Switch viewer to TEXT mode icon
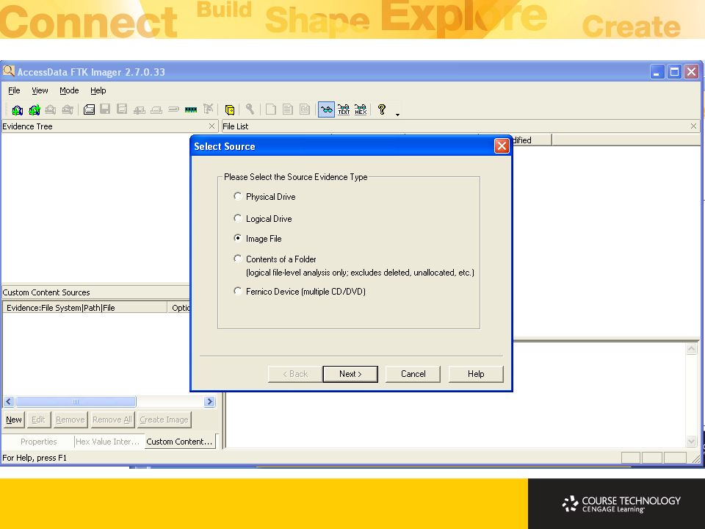Image resolution: width=705 pixels, height=529 pixels. [x=344, y=109]
